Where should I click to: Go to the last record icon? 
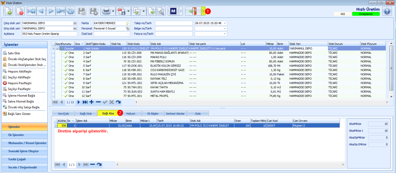coord(61,11)
